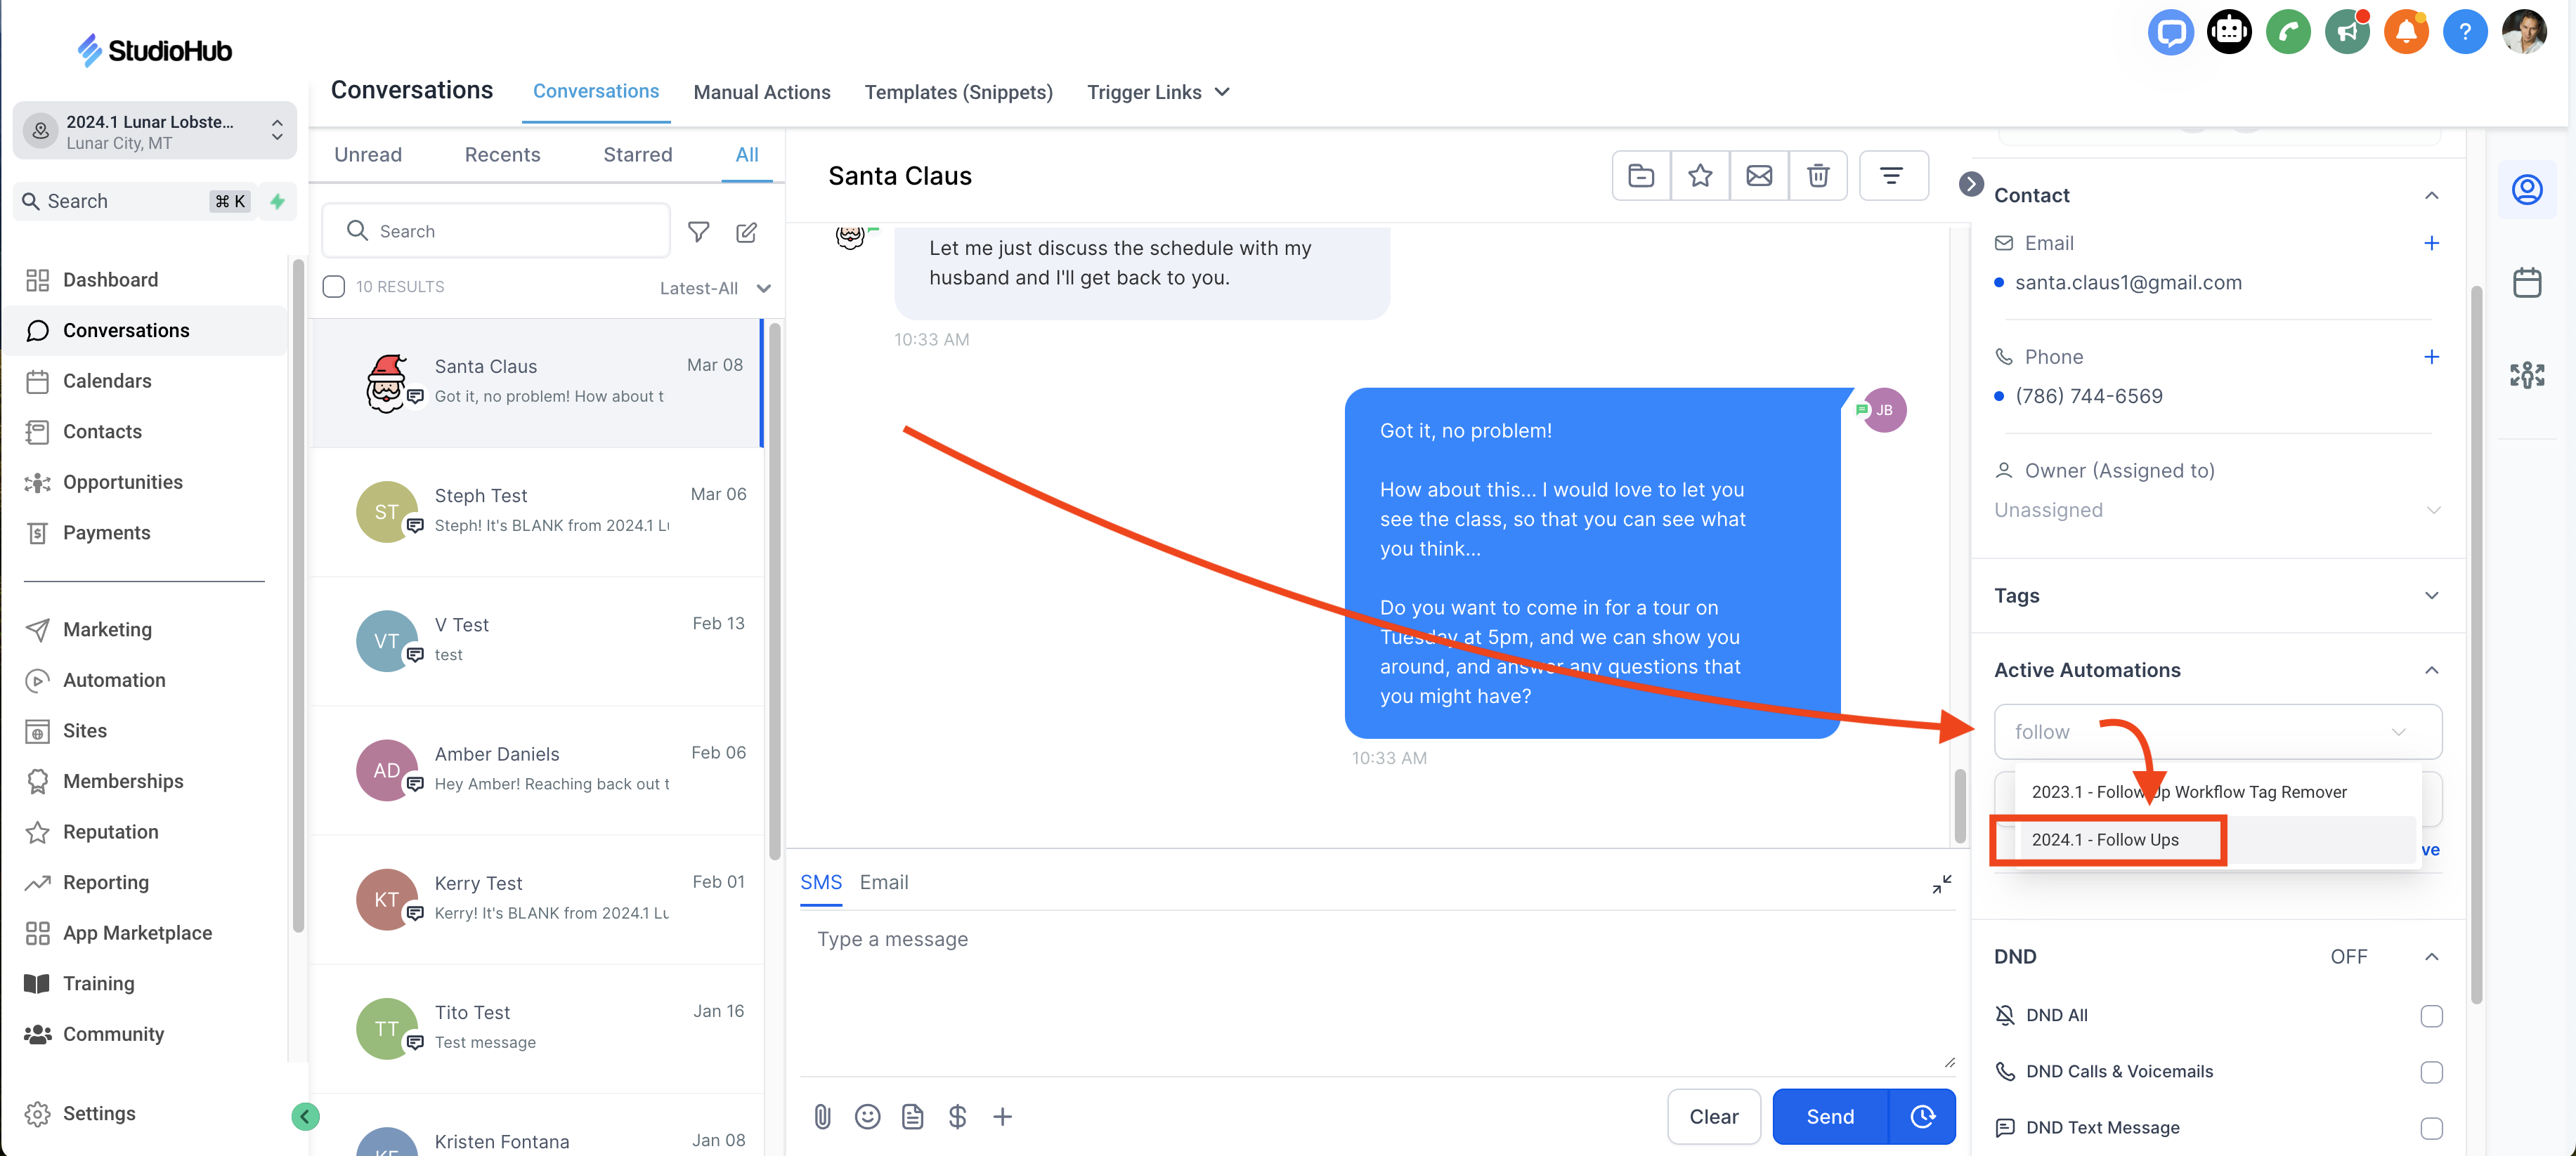Click the mark as unread envelope icon
The width and height of the screenshot is (2576, 1156).
[1758, 176]
